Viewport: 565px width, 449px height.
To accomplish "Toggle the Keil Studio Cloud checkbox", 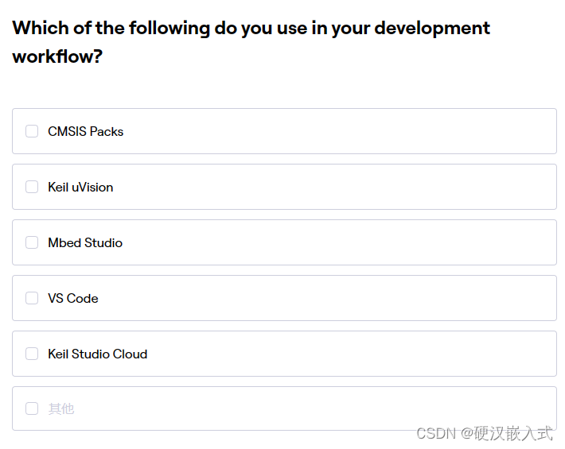I will (x=32, y=354).
